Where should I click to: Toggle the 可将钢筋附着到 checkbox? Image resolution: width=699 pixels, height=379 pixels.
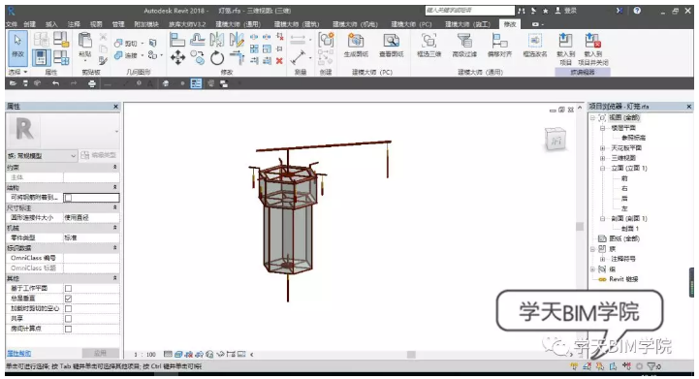pos(68,198)
